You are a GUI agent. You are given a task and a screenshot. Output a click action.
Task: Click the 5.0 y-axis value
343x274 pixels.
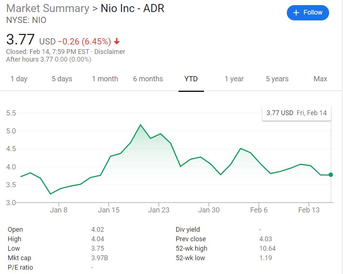point(11,131)
